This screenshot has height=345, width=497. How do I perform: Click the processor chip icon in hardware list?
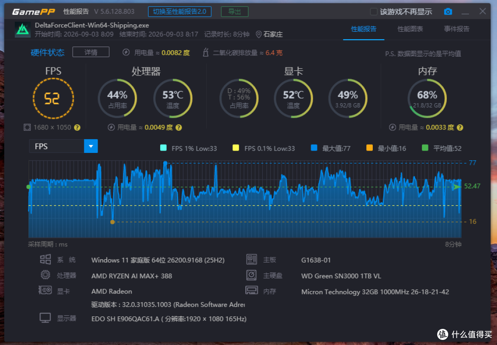(45, 275)
